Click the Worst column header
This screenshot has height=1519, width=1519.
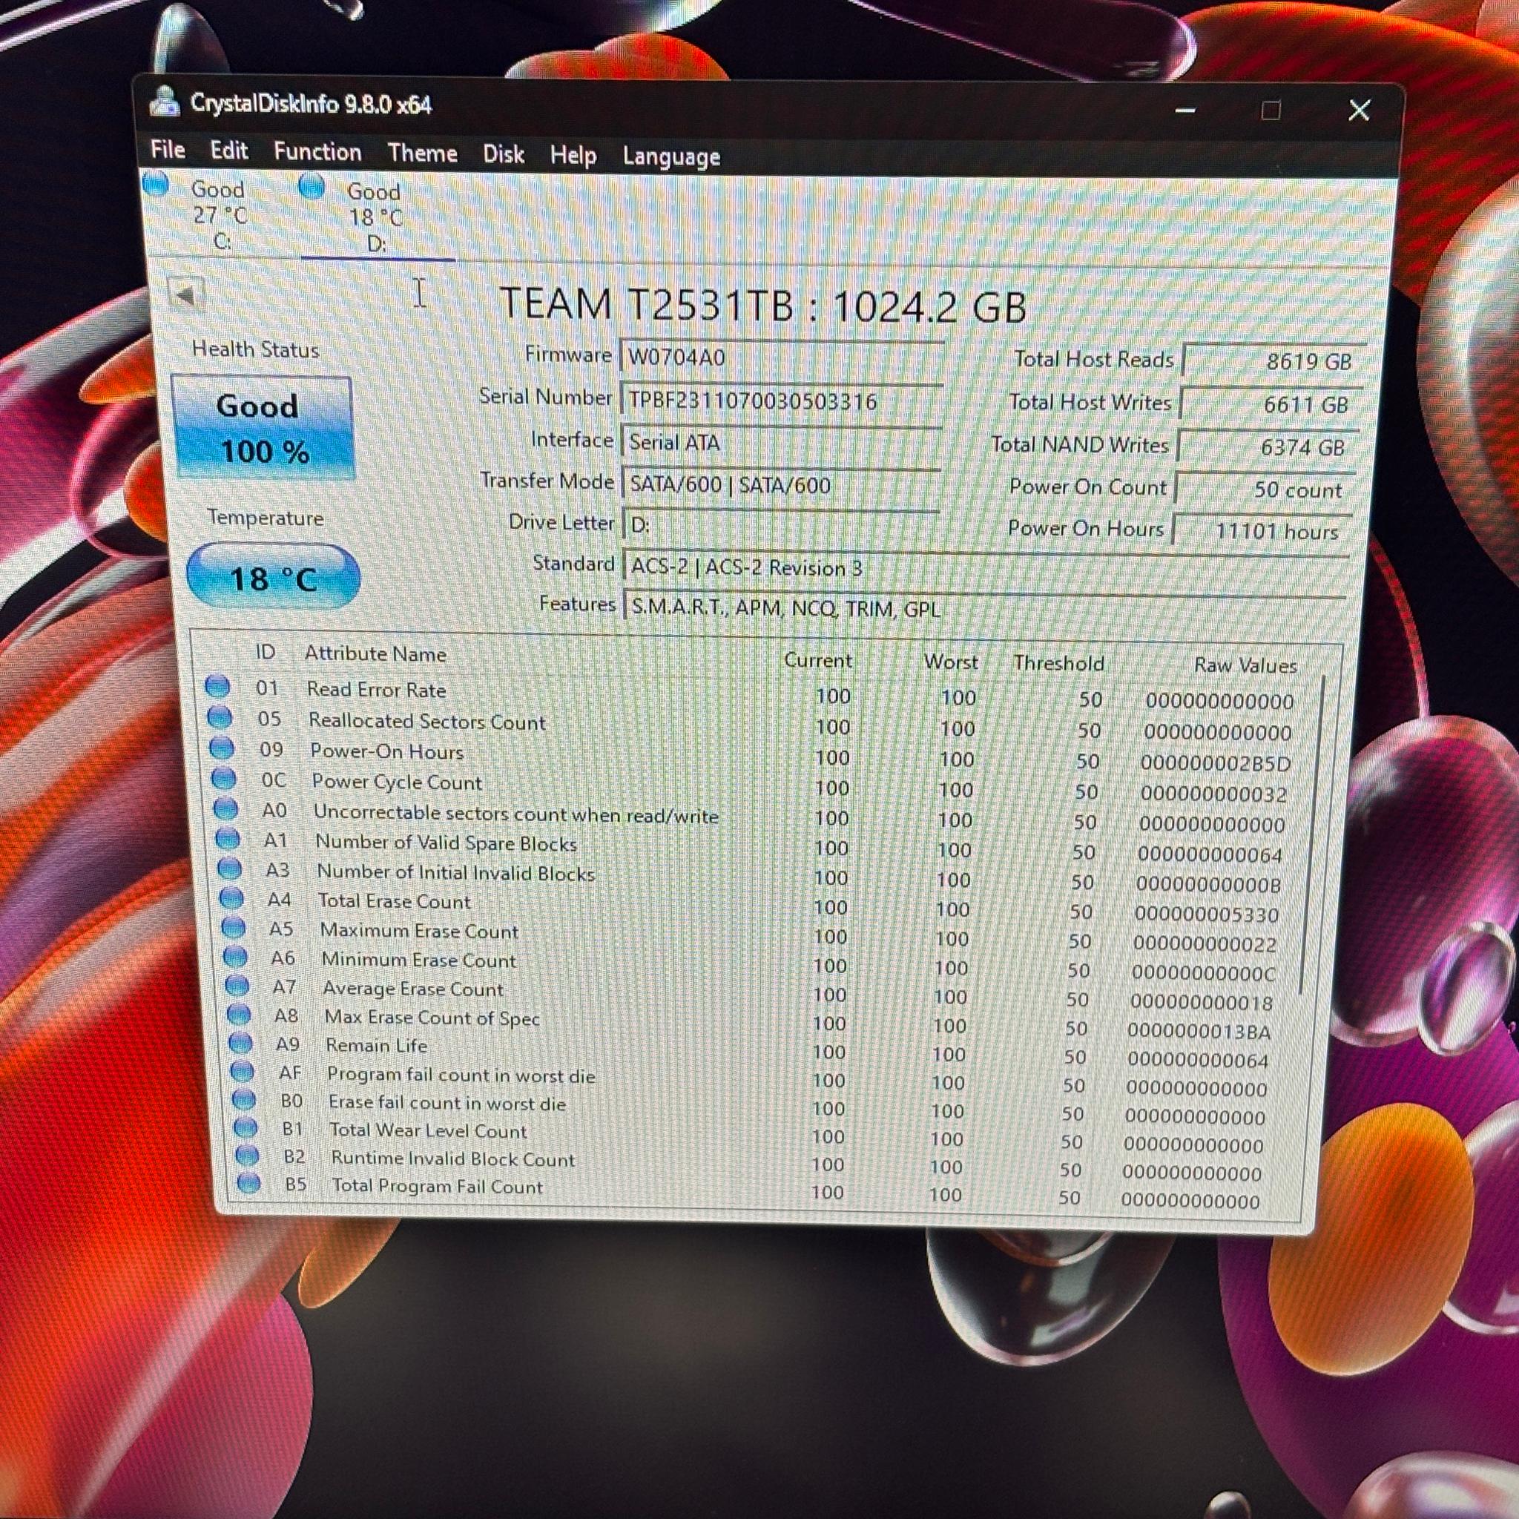click(951, 661)
